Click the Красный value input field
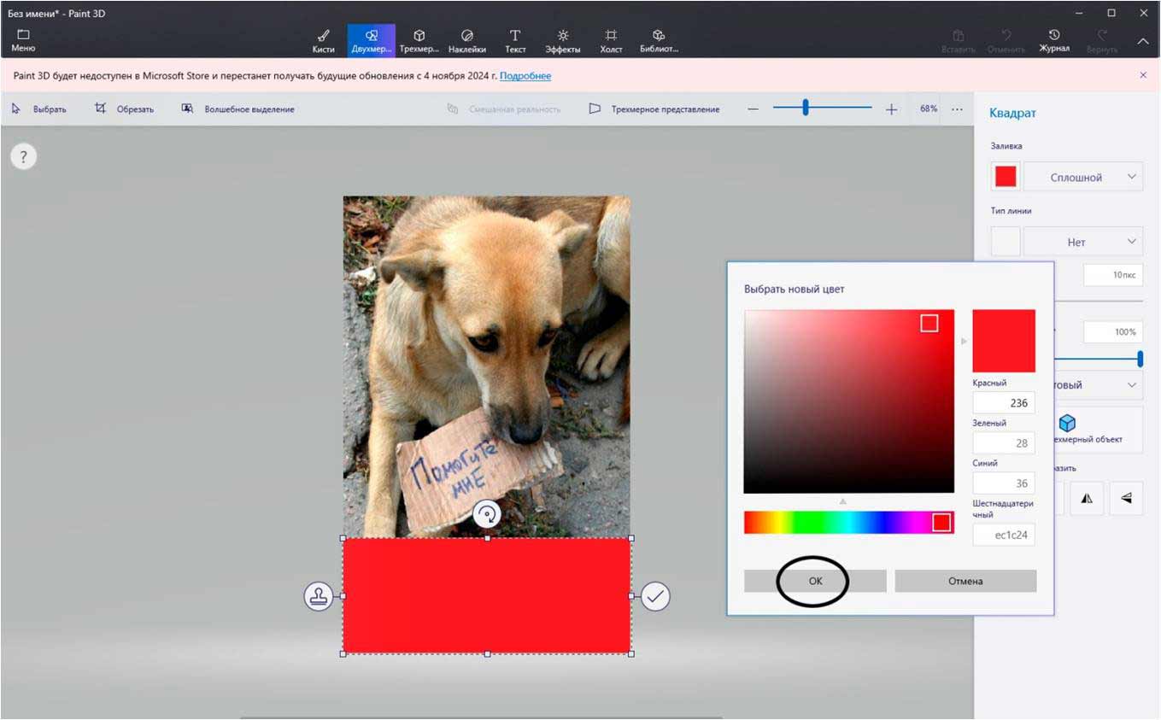 pos(1004,403)
